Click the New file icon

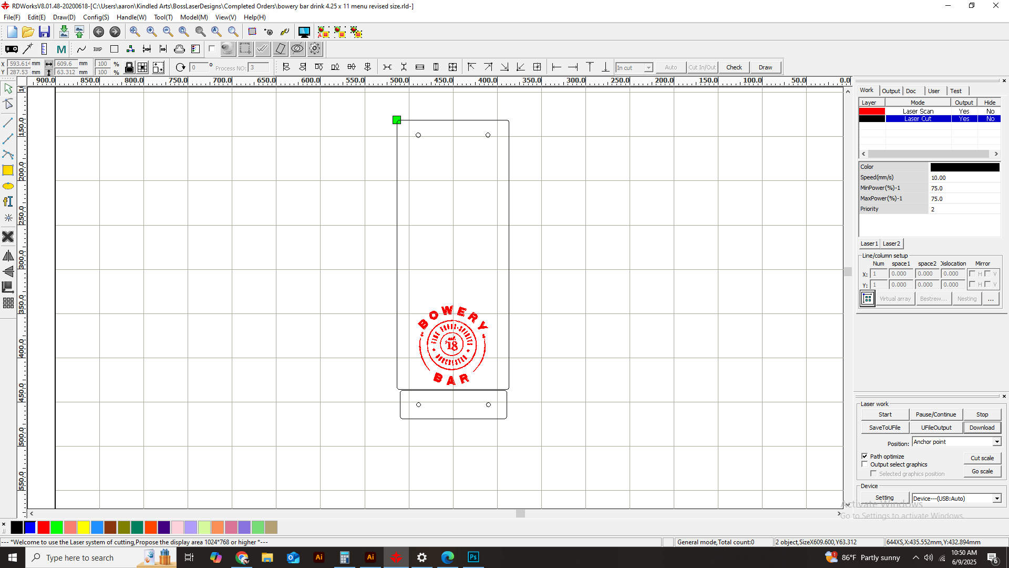pos(12,32)
